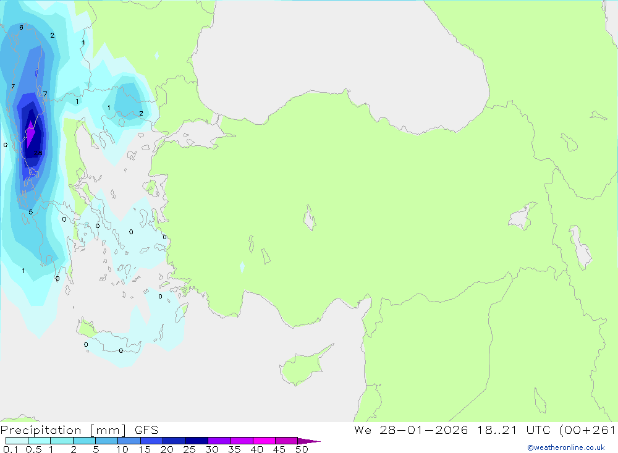The width and height of the screenshot is (618, 453).
Task: Click the '0.1' legend scale label
Action: point(11,449)
